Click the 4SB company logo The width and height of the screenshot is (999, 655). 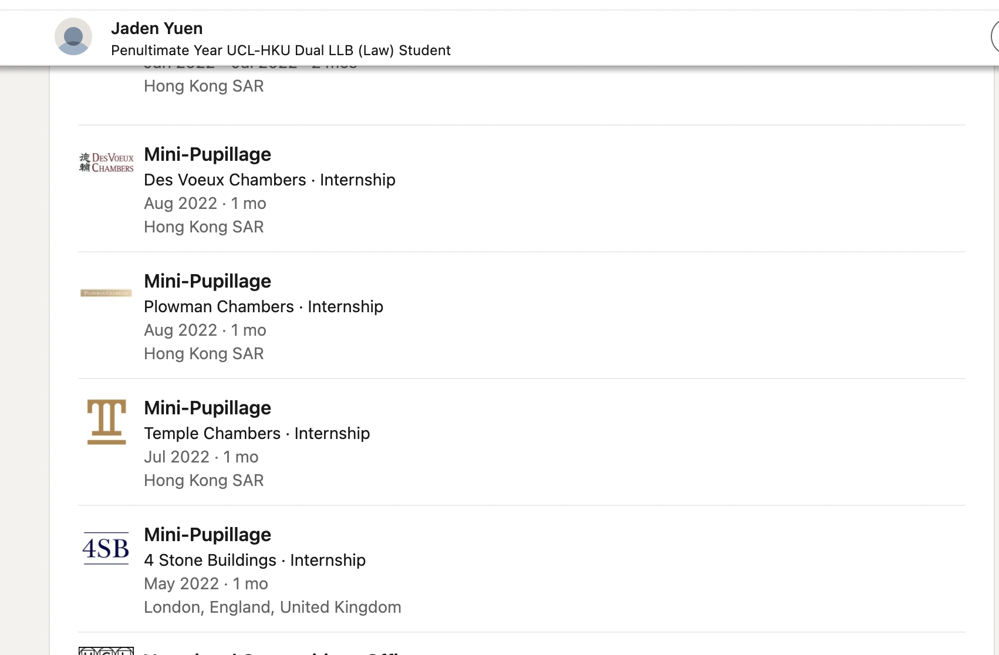(x=106, y=548)
